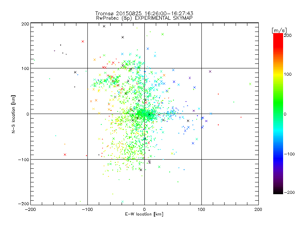Click the x-axis tick label 200
Screen dimensions: 304x228
(x=258, y=209)
